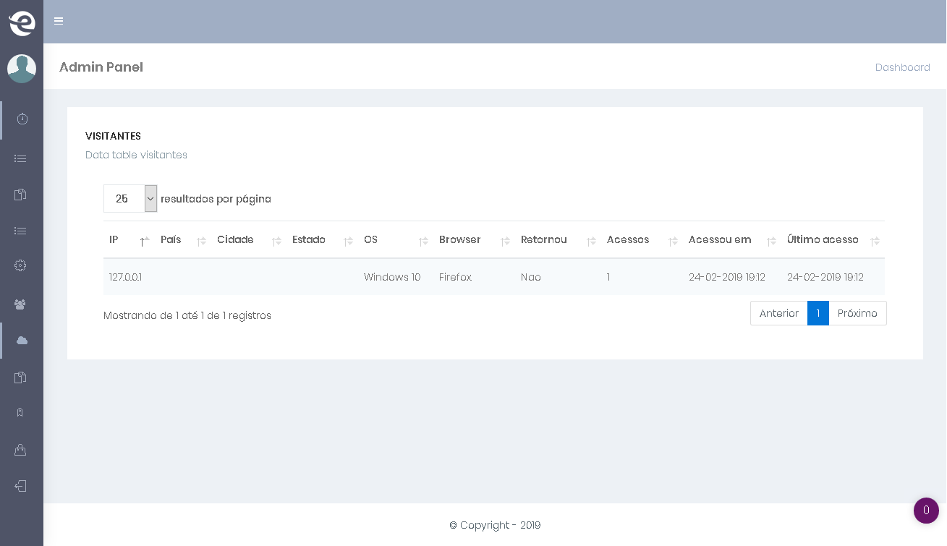Select the Nao cell under Retornou

tap(558, 278)
